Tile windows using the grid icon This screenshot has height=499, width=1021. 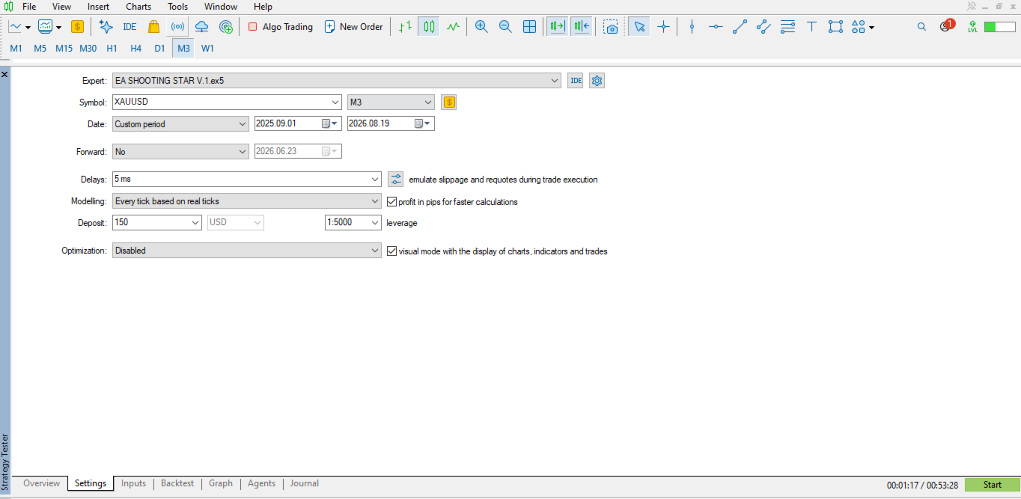[x=529, y=27]
